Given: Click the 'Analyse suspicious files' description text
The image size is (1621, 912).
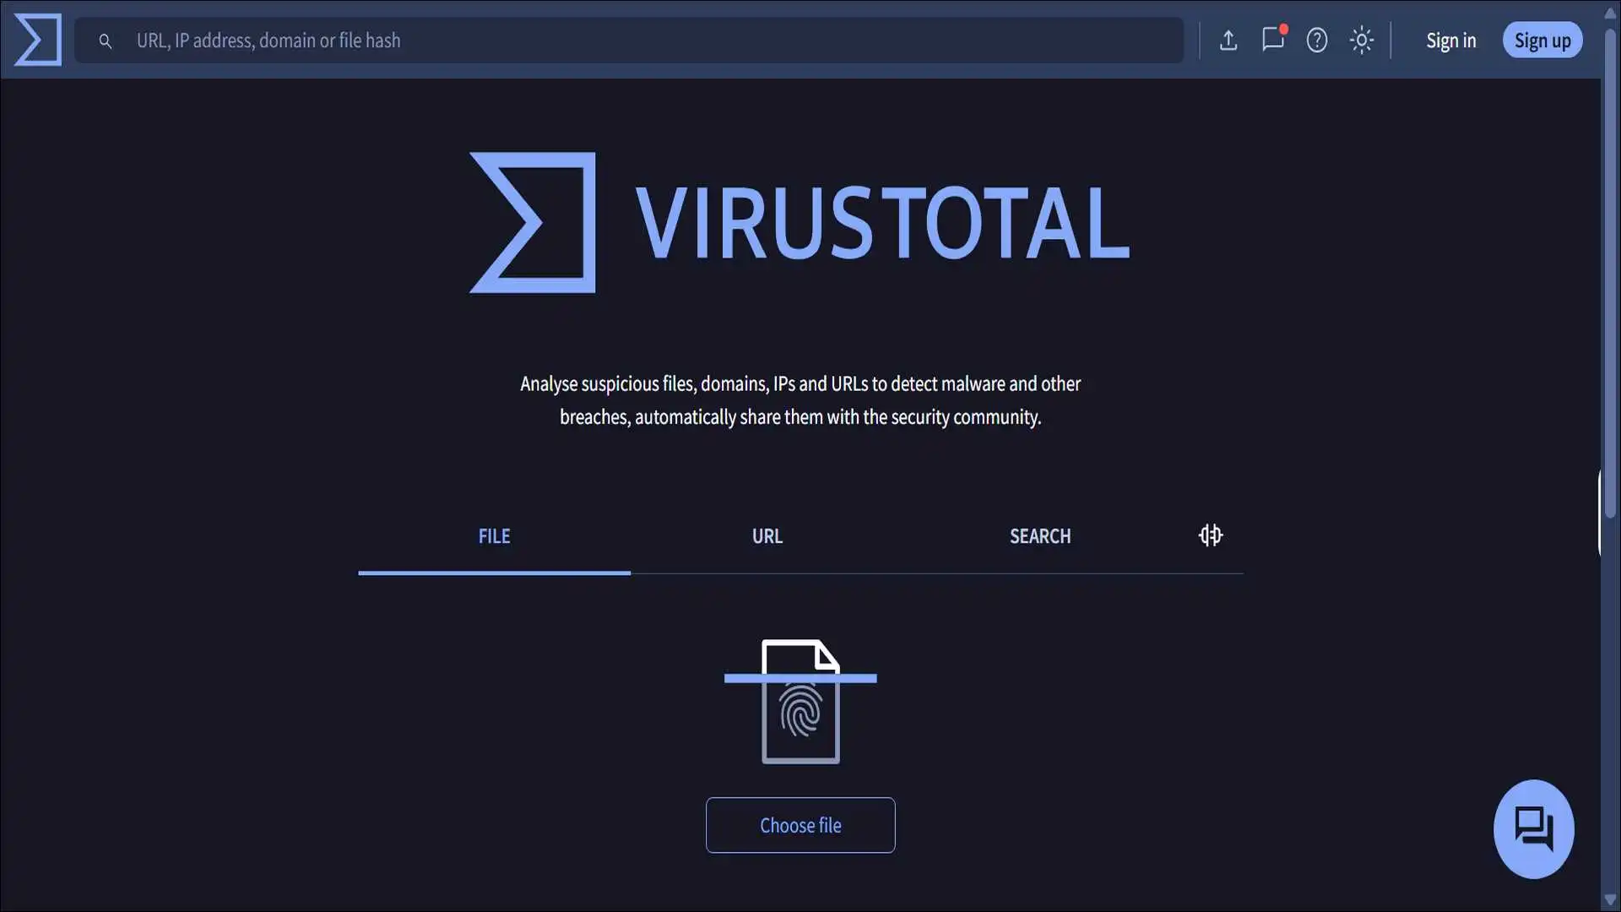Looking at the screenshot, I should pos(800,400).
